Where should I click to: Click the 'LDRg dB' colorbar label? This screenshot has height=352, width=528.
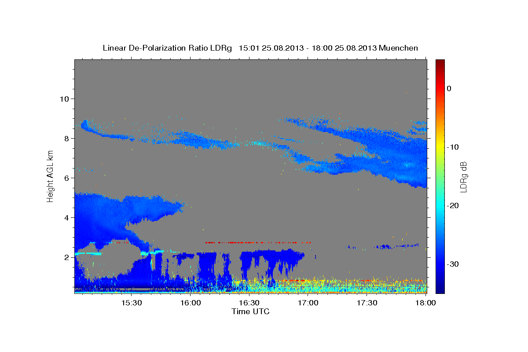463,177
